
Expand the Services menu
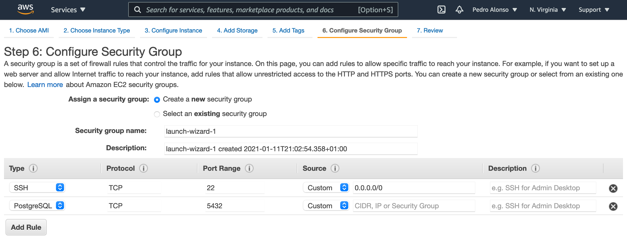(x=68, y=10)
